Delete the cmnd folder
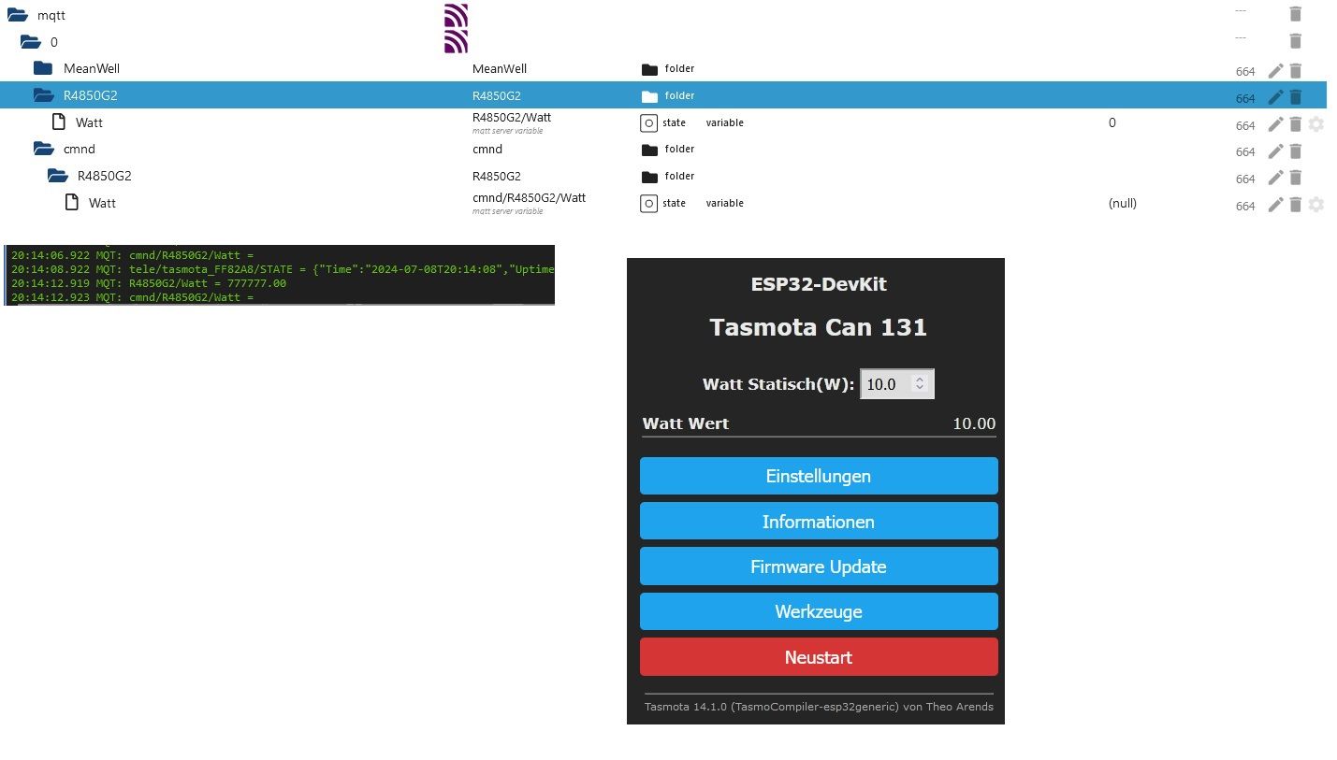The image size is (1337, 760). (1295, 151)
